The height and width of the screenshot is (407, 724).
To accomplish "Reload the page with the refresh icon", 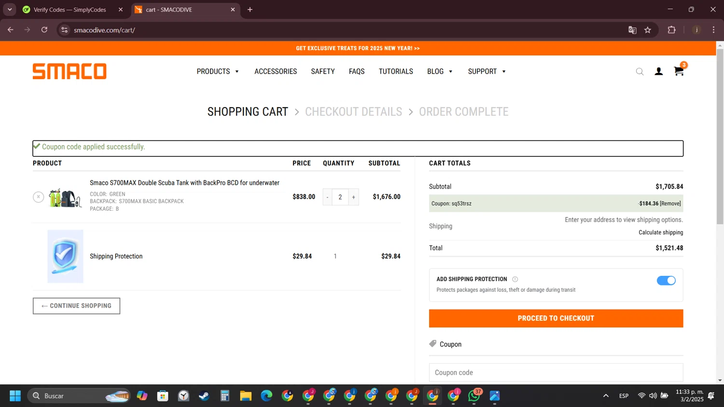I will 44,30.
